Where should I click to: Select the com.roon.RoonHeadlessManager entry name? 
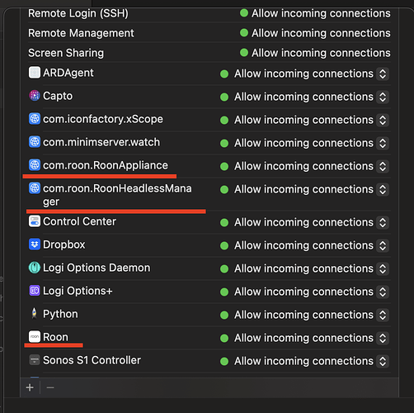click(x=117, y=195)
